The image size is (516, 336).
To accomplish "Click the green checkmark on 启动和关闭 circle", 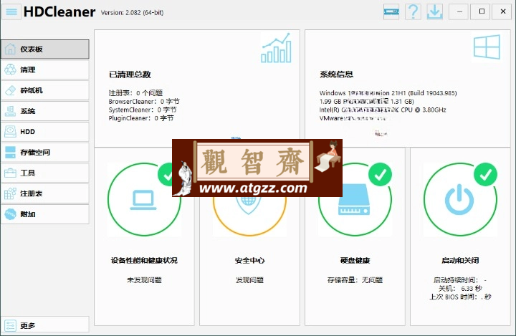I will click(x=485, y=174).
